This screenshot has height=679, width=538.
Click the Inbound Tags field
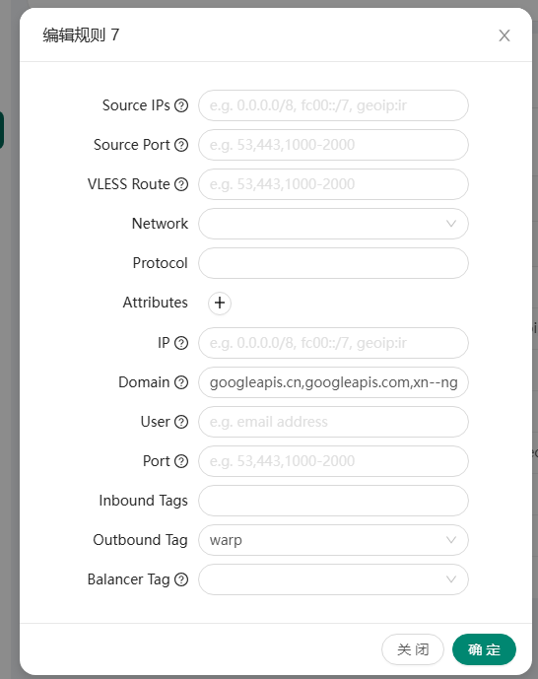(x=333, y=501)
